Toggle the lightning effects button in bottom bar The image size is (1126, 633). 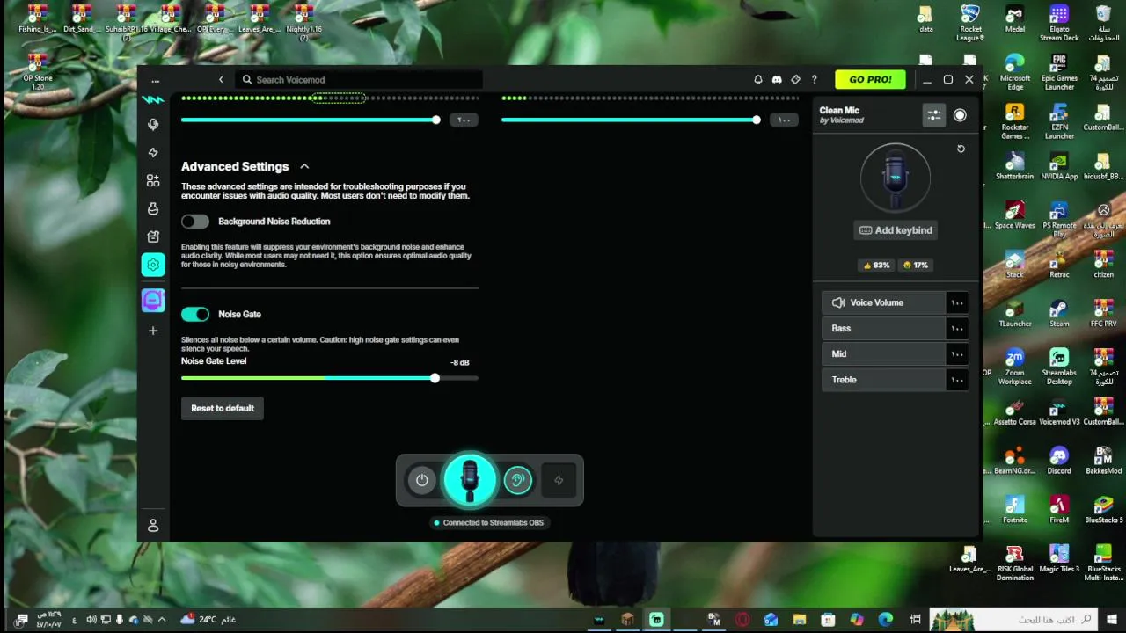coord(559,480)
